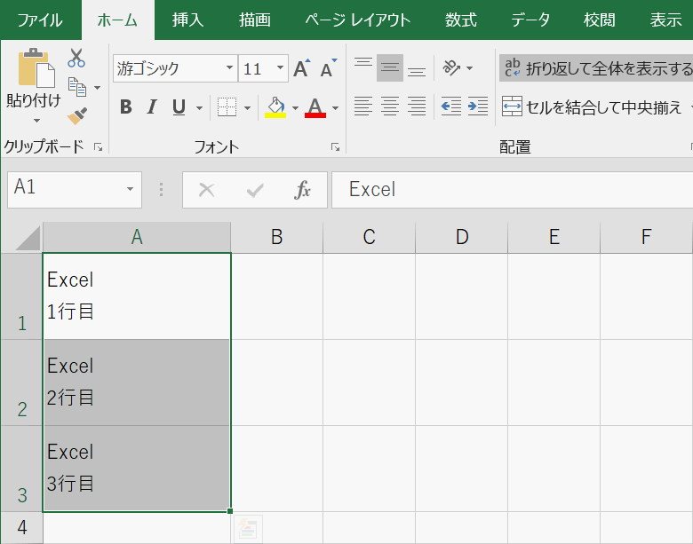Image resolution: width=693 pixels, height=544 pixels.
Task: Open the font name dropdown 游ゴシック
Action: (229, 68)
